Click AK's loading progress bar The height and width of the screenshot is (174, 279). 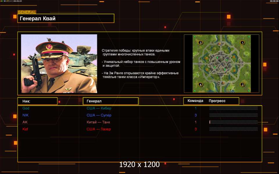pos(233,122)
